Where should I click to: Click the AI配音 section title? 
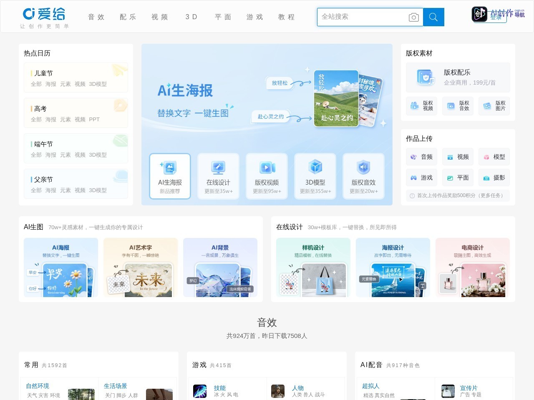pyautogui.click(x=371, y=365)
